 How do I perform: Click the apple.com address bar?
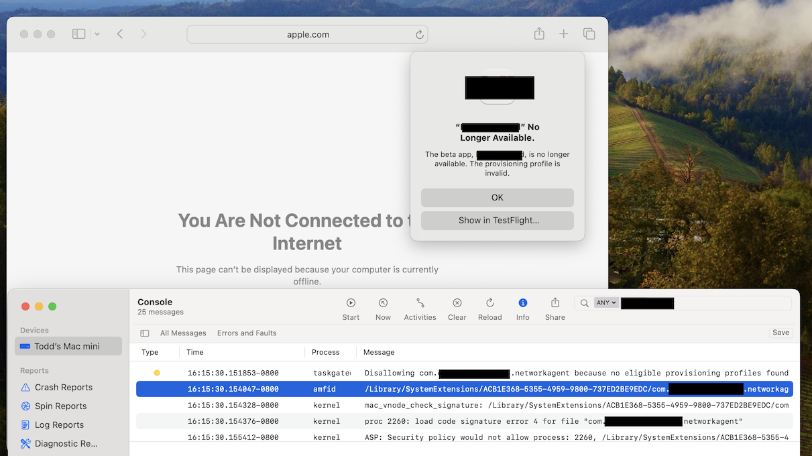[307, 34]
